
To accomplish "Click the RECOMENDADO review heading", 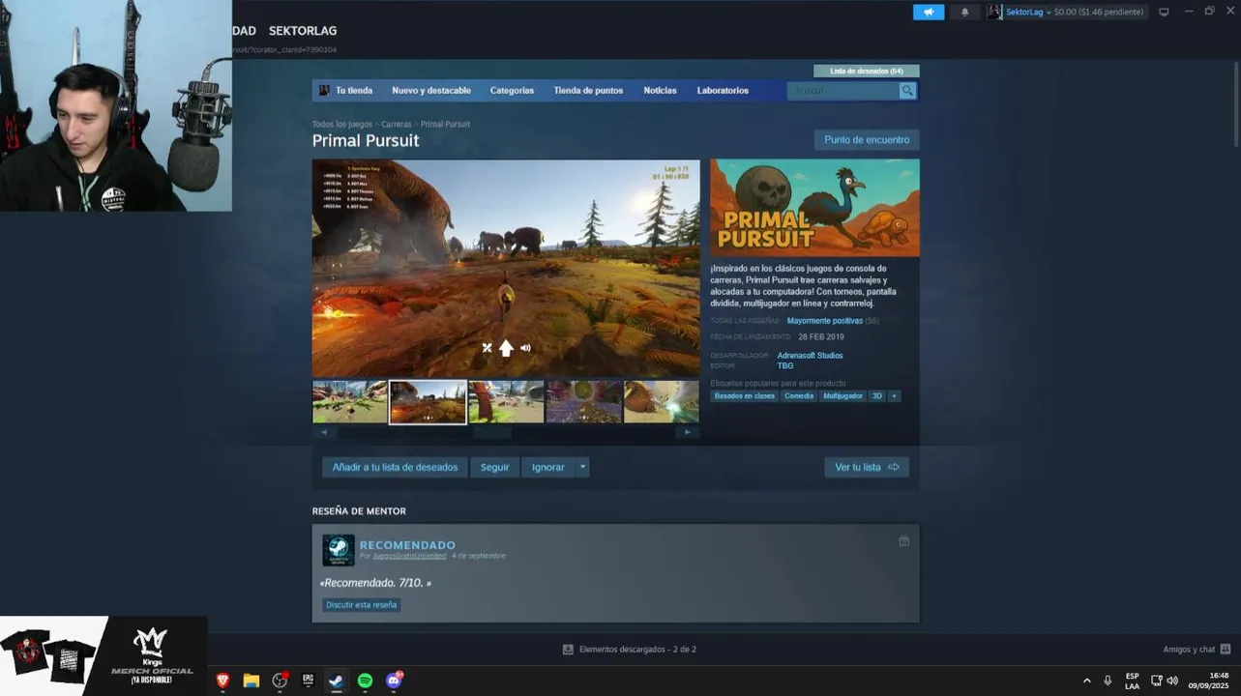I will 407,545.
